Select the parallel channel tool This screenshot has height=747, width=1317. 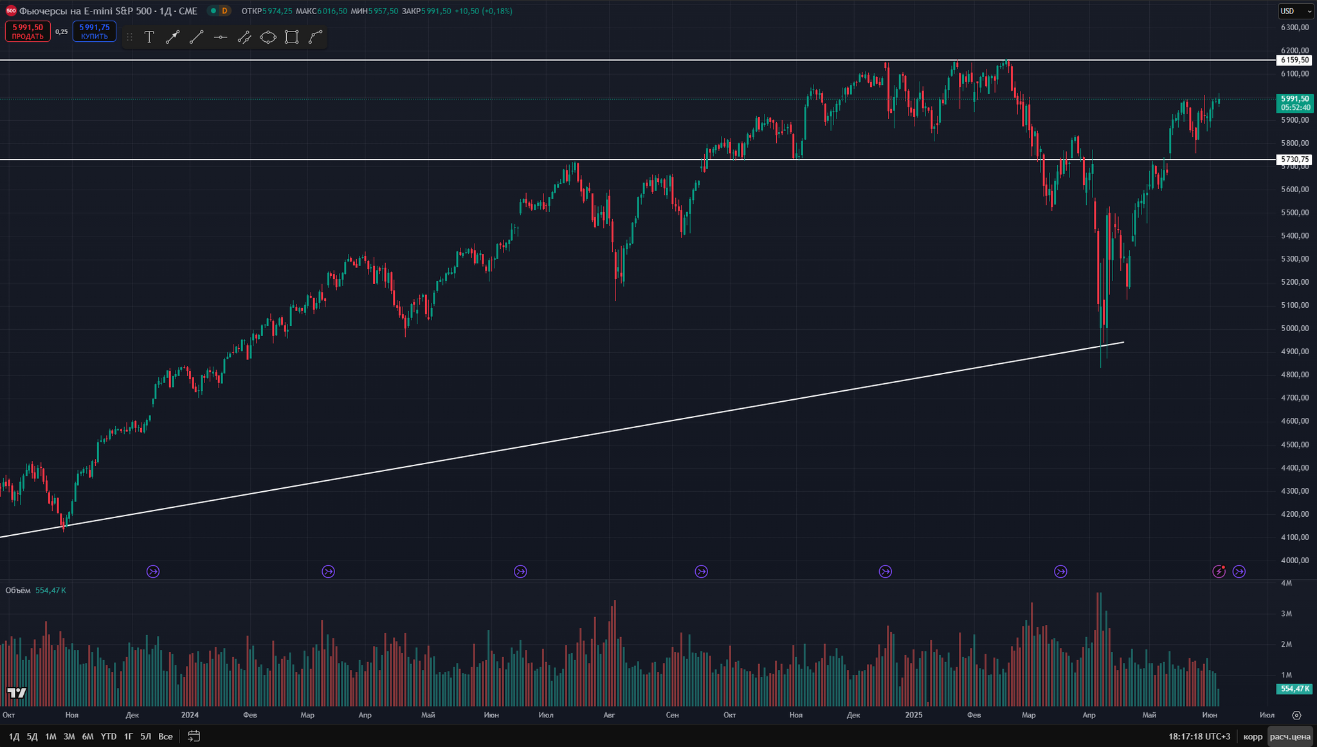(x=244, y=37)
